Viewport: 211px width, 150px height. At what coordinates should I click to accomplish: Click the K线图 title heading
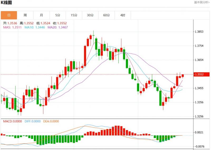point(7,3)
